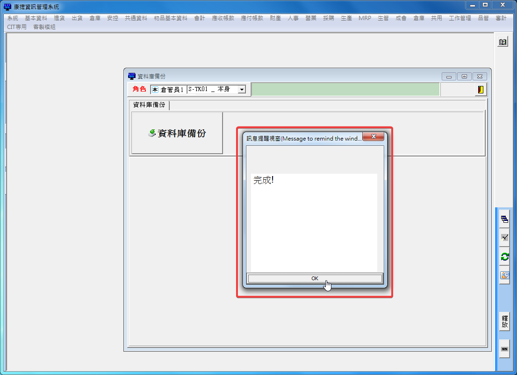Image resolution: width=517 pixels, height=375 pixels.
Task: Click the filter icon in right sidebar
Action: coord(504,238)
